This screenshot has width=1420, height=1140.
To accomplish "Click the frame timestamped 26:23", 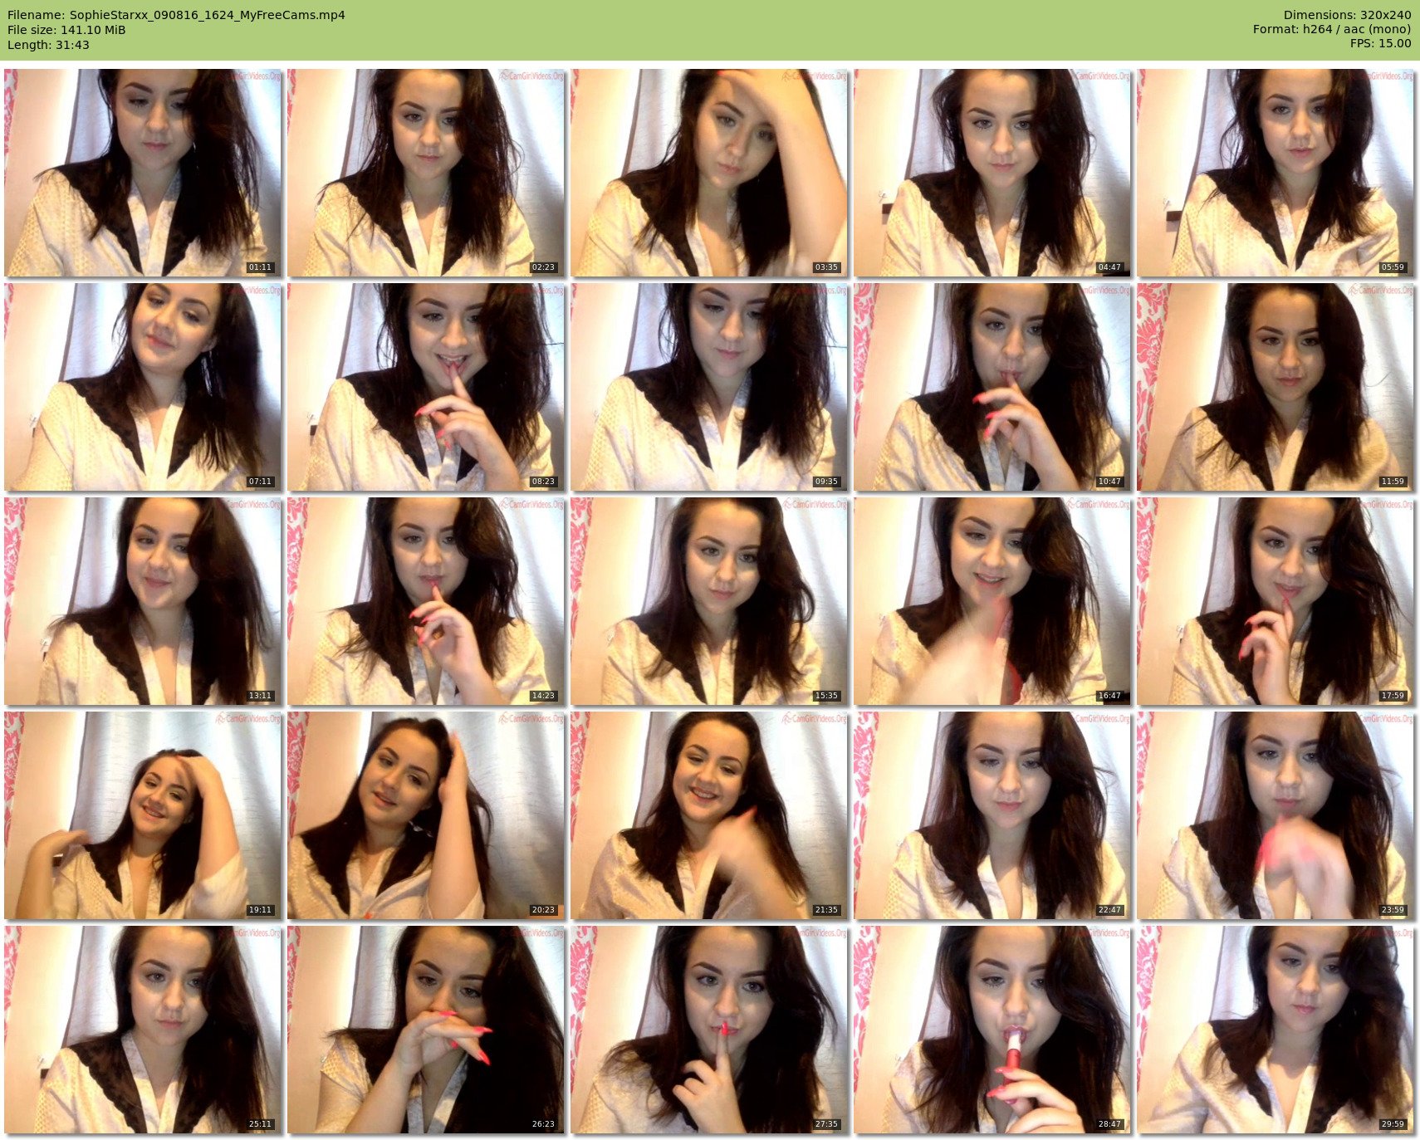I will point(426,1030).
